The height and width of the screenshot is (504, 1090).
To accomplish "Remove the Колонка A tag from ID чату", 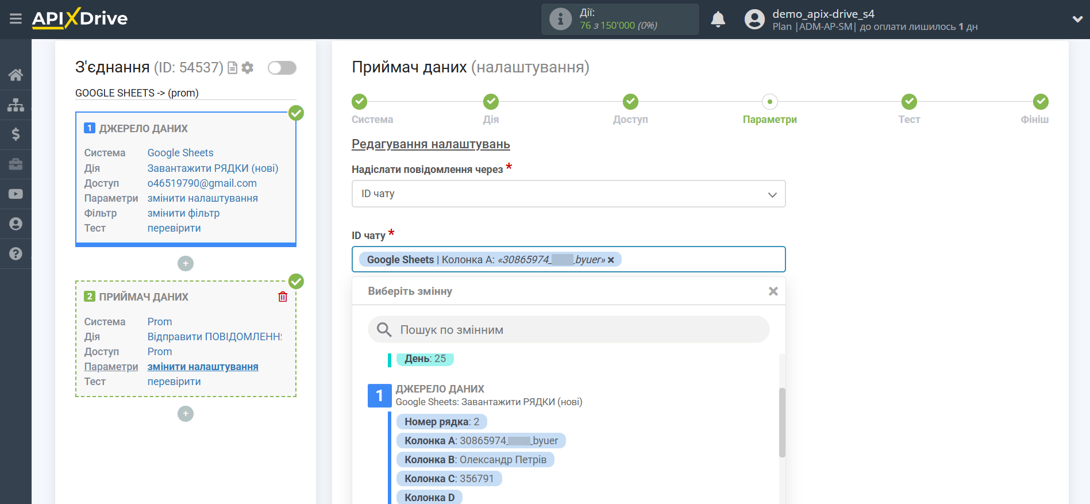I will [611, 260].
